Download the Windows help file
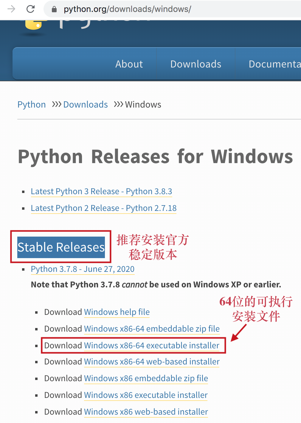The height and width of the screenshot is (423, 301). [x=117, y=312]
